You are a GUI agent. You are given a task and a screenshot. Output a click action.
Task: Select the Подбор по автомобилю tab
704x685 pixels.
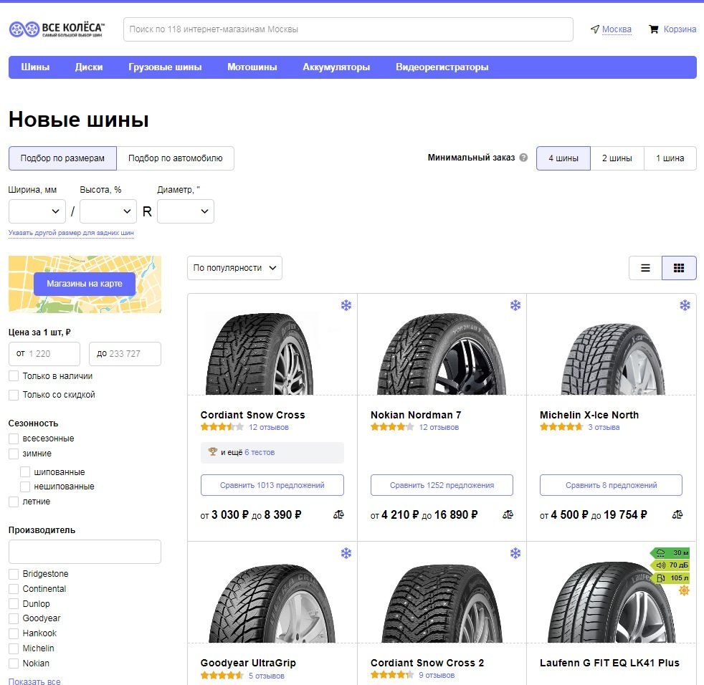(x=176, y=158)
